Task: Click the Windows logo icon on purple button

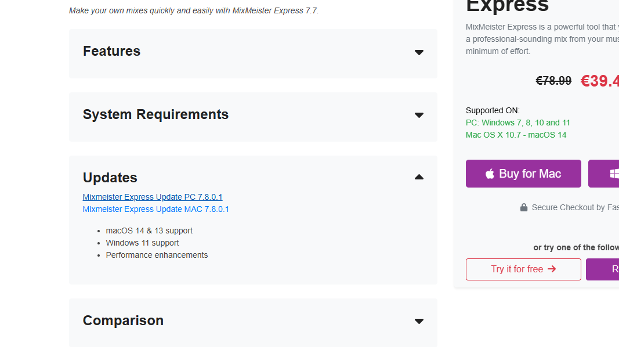Action: click(x=614, y=174)
